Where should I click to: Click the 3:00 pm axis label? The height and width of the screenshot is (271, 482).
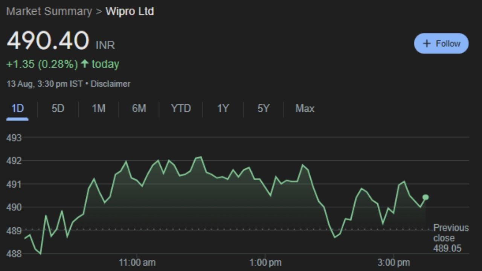(x=394, y=262)
